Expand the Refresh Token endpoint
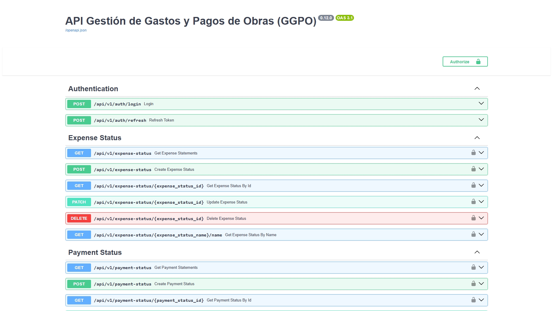Screen dimensions: 553x311 [x=481, y=120]
